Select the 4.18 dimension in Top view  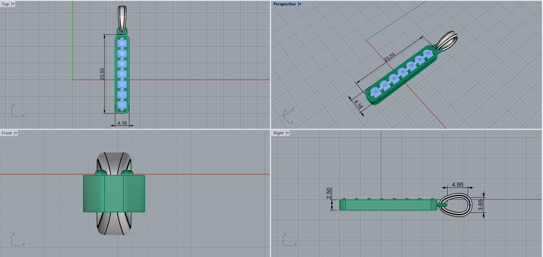(x=122, y=123)
